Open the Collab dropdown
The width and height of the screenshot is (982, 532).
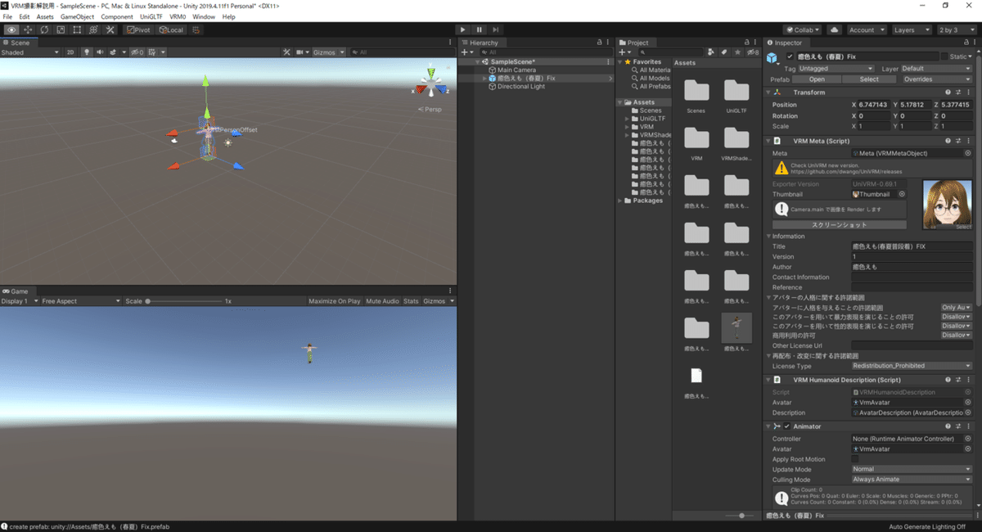802,29
